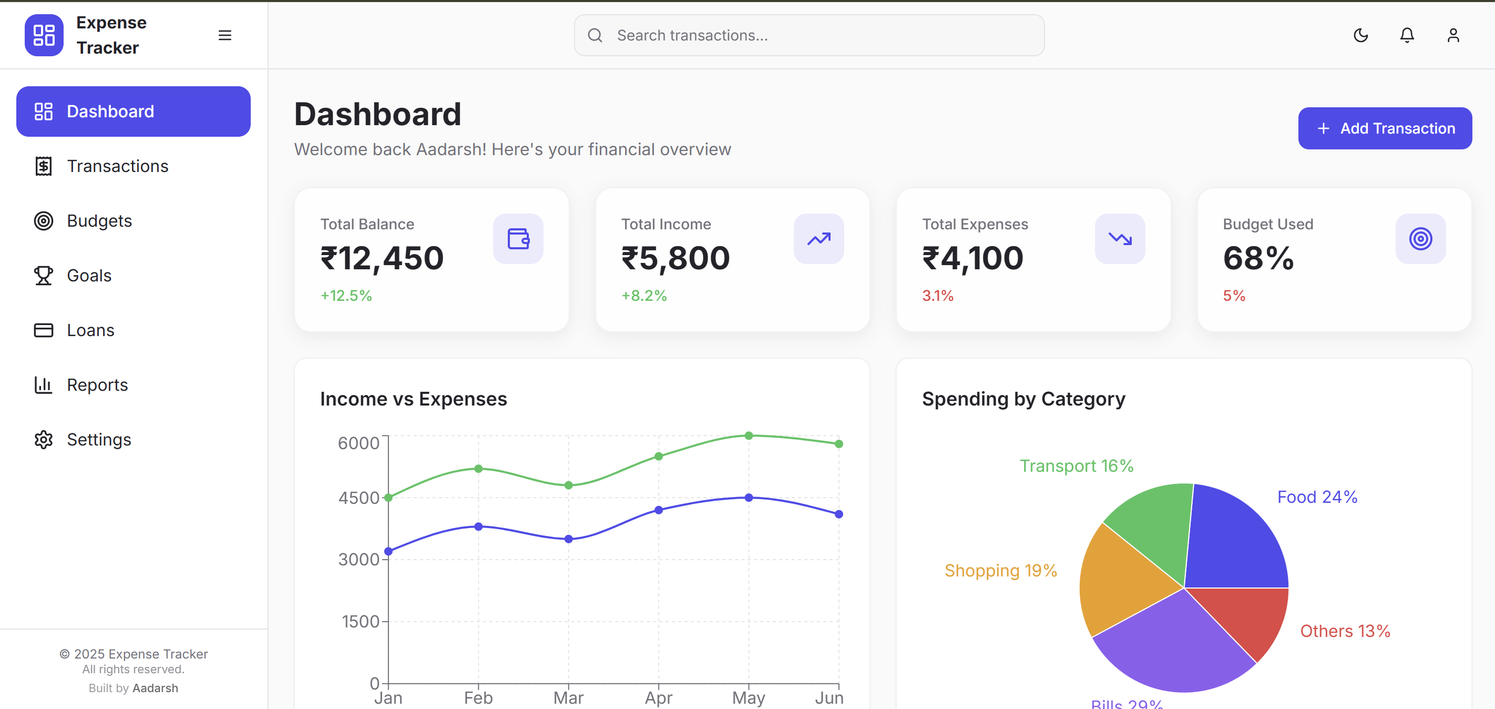This screenshot has width=1495, height=709.
Task: Open Budgets in sidebar
Action: point(134,221)
